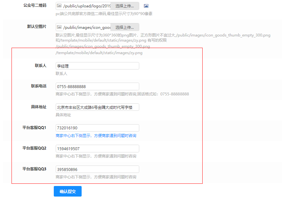Click the 平台客服QQ2 label

[x=34, y=148]
